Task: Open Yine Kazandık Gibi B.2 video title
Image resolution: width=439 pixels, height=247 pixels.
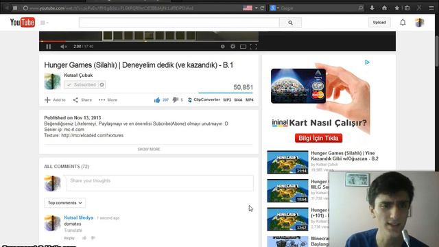Action: pos(344,156)
